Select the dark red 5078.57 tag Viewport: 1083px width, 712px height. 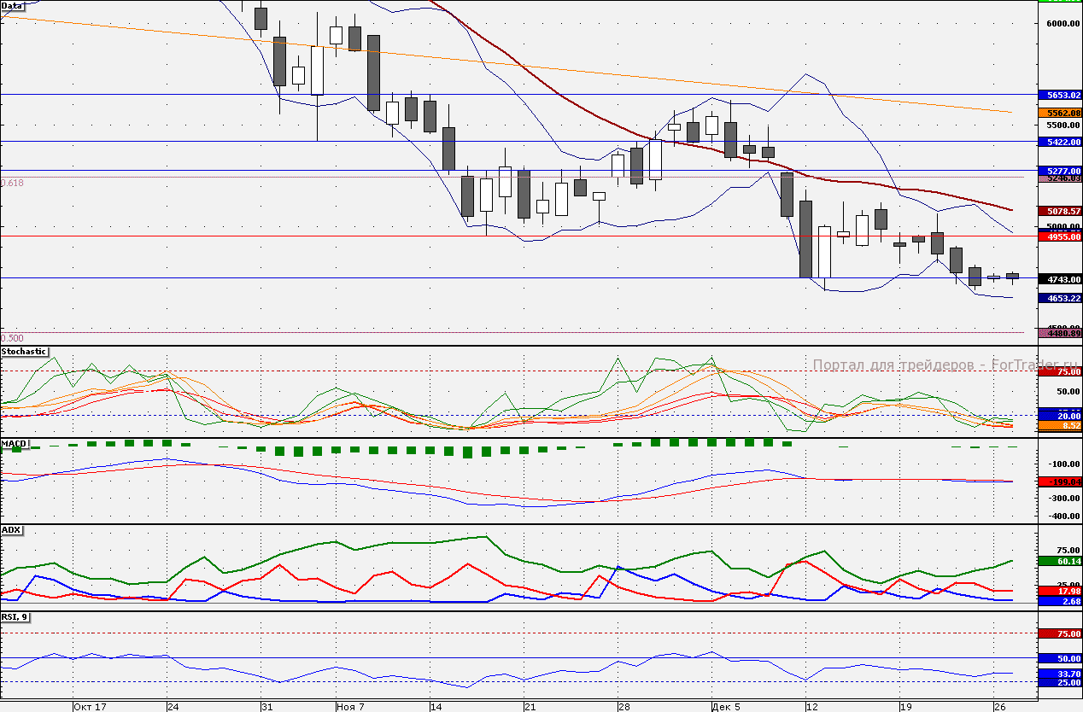(x=1060, y=210)
